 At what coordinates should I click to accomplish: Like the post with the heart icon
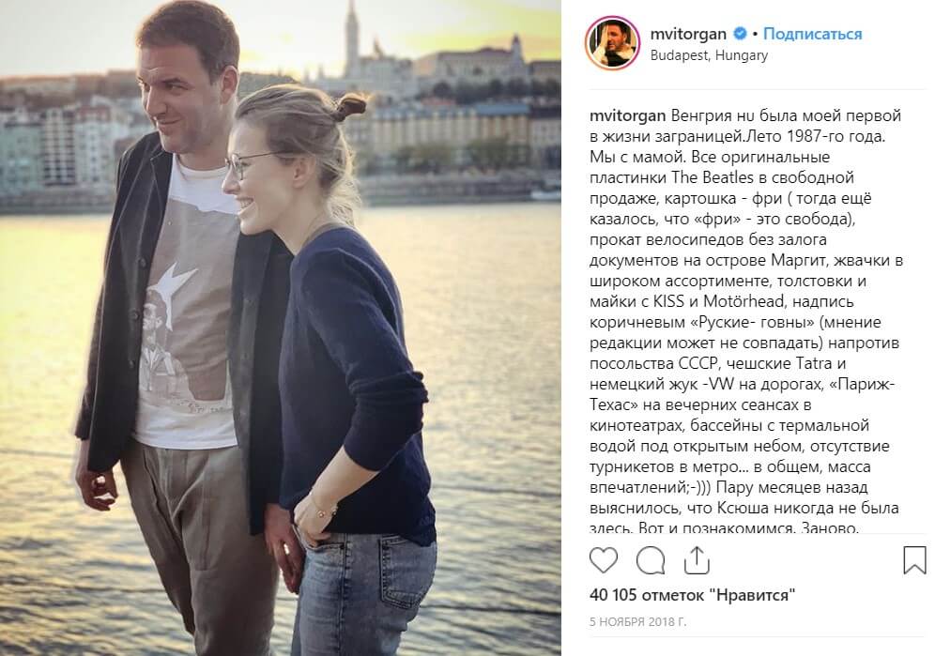coord(603,560)
